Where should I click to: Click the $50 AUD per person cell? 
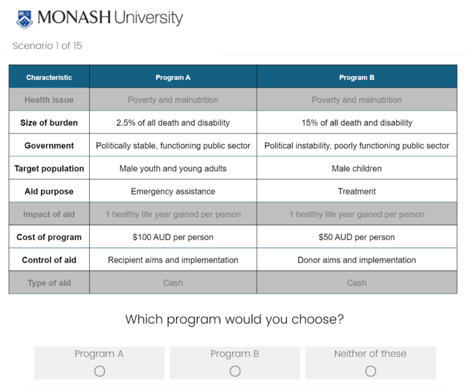pyautogui.click(x=357, y=237)
